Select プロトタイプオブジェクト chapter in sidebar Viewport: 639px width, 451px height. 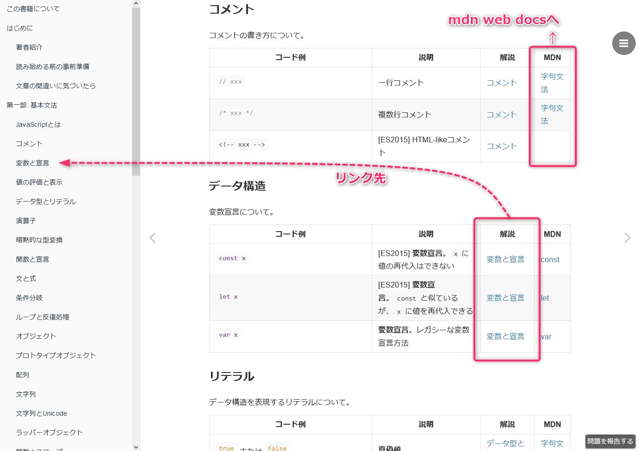coord(56,356)
